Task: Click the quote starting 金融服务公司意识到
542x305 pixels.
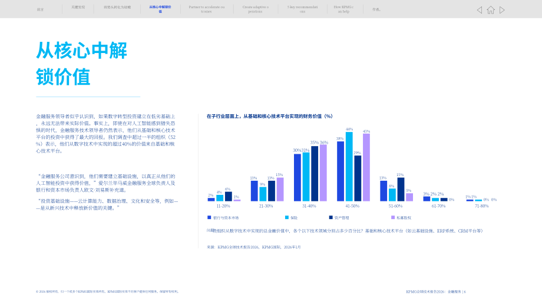Action: tap(106, 183)
